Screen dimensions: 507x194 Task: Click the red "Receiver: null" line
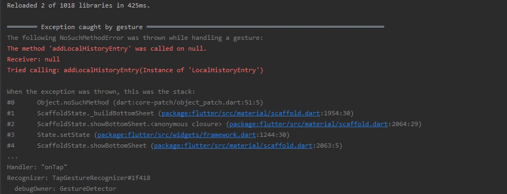[x=33, y=59]
